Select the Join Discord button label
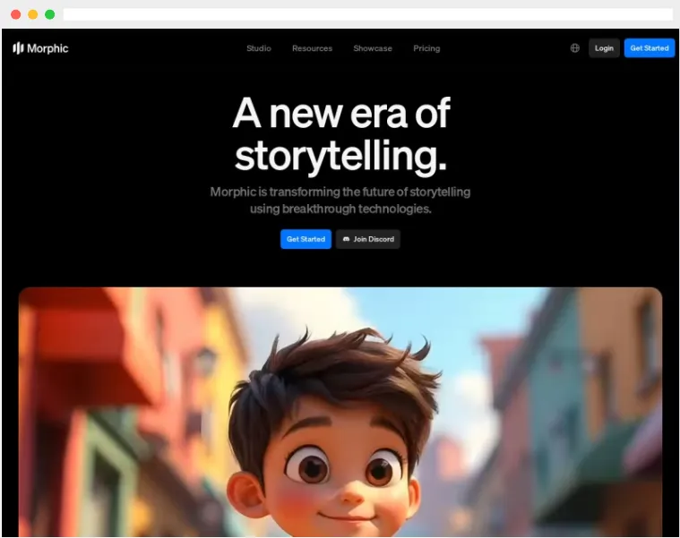680x538 pixels. pos(374,239)
